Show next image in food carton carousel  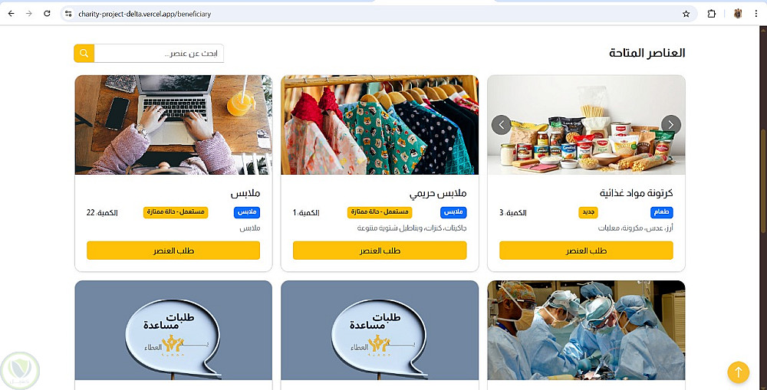[x=670, y=125]
